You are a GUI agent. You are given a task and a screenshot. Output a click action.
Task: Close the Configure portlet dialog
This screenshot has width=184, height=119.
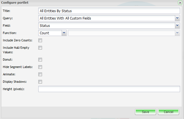(x=180, y=3)
